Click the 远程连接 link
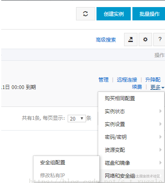This screenshot has height=183, width=165. coord(127,80)
